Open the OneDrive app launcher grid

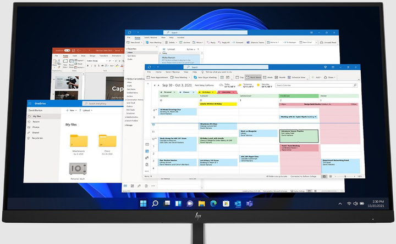[x=30, y=104]
